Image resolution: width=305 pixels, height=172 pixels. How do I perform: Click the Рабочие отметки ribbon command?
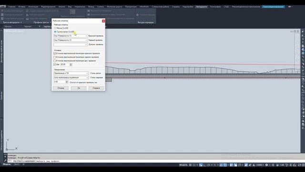click(35, 15)
